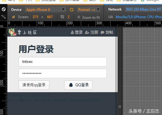Click the UA Mozilla/5.0 user agent field
The width and height of the screenshot is (162, 115).
point(139,17)
